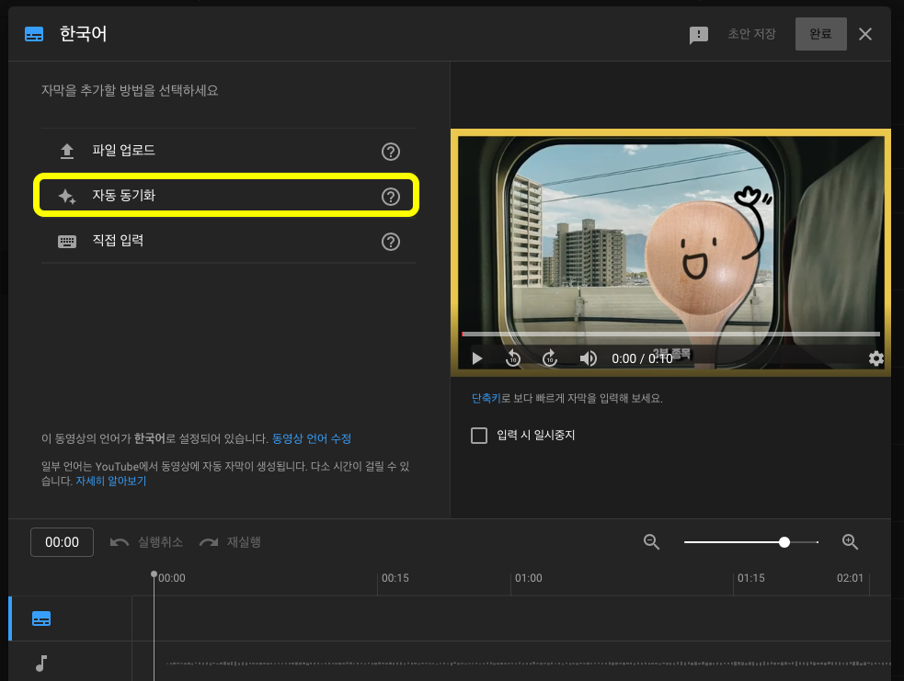Close the subtitle editor dialog

[865, 34]
